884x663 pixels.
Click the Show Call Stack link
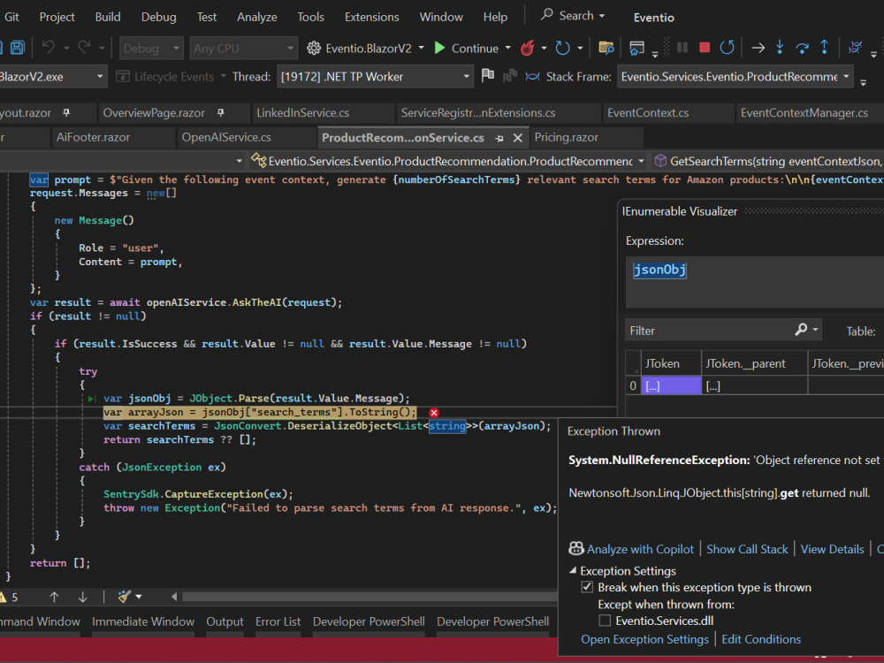pos(747,549)
